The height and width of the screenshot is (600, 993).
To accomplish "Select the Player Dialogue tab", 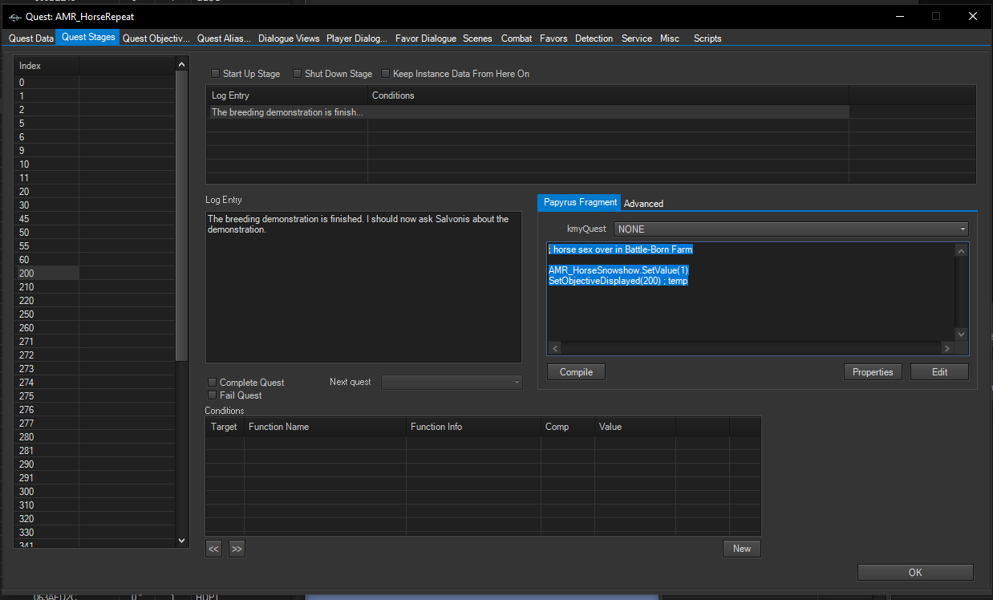I will tap(357, 39).
